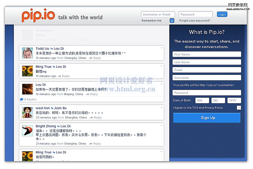Open Todd Liu's profile name link
Image resolution: width=253 pixels, height=169 pixels.
click(42, 48)
